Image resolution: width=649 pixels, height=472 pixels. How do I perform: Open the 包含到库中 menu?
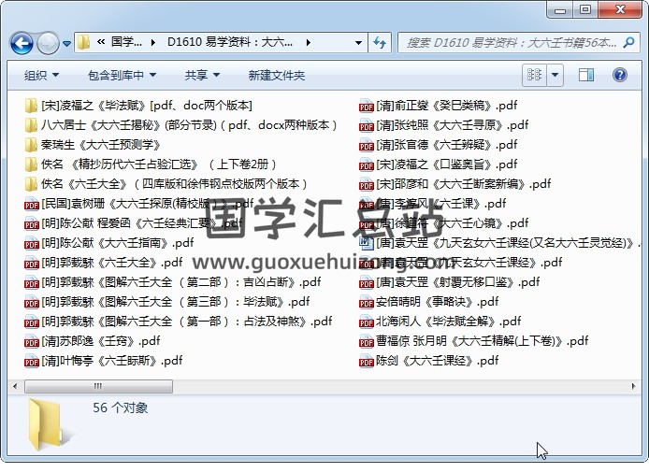click(x=123, y=76)
